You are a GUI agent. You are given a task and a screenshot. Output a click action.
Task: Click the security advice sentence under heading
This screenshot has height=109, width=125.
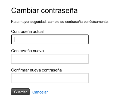60,22
